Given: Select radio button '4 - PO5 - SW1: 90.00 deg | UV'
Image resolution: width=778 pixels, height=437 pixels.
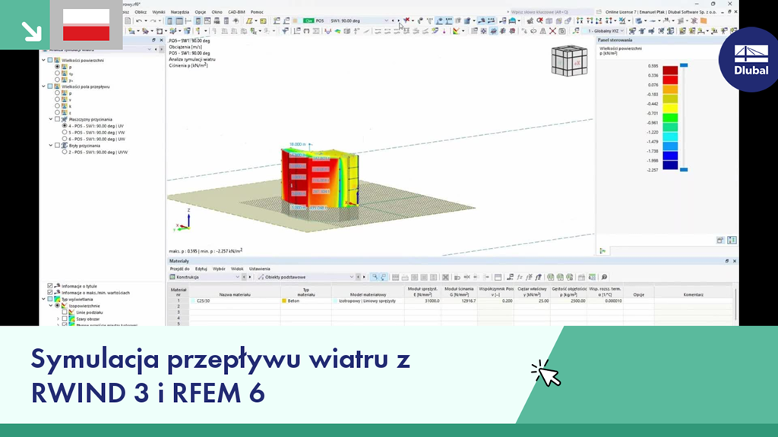Looking at the screenshot, I should point(64,125).
